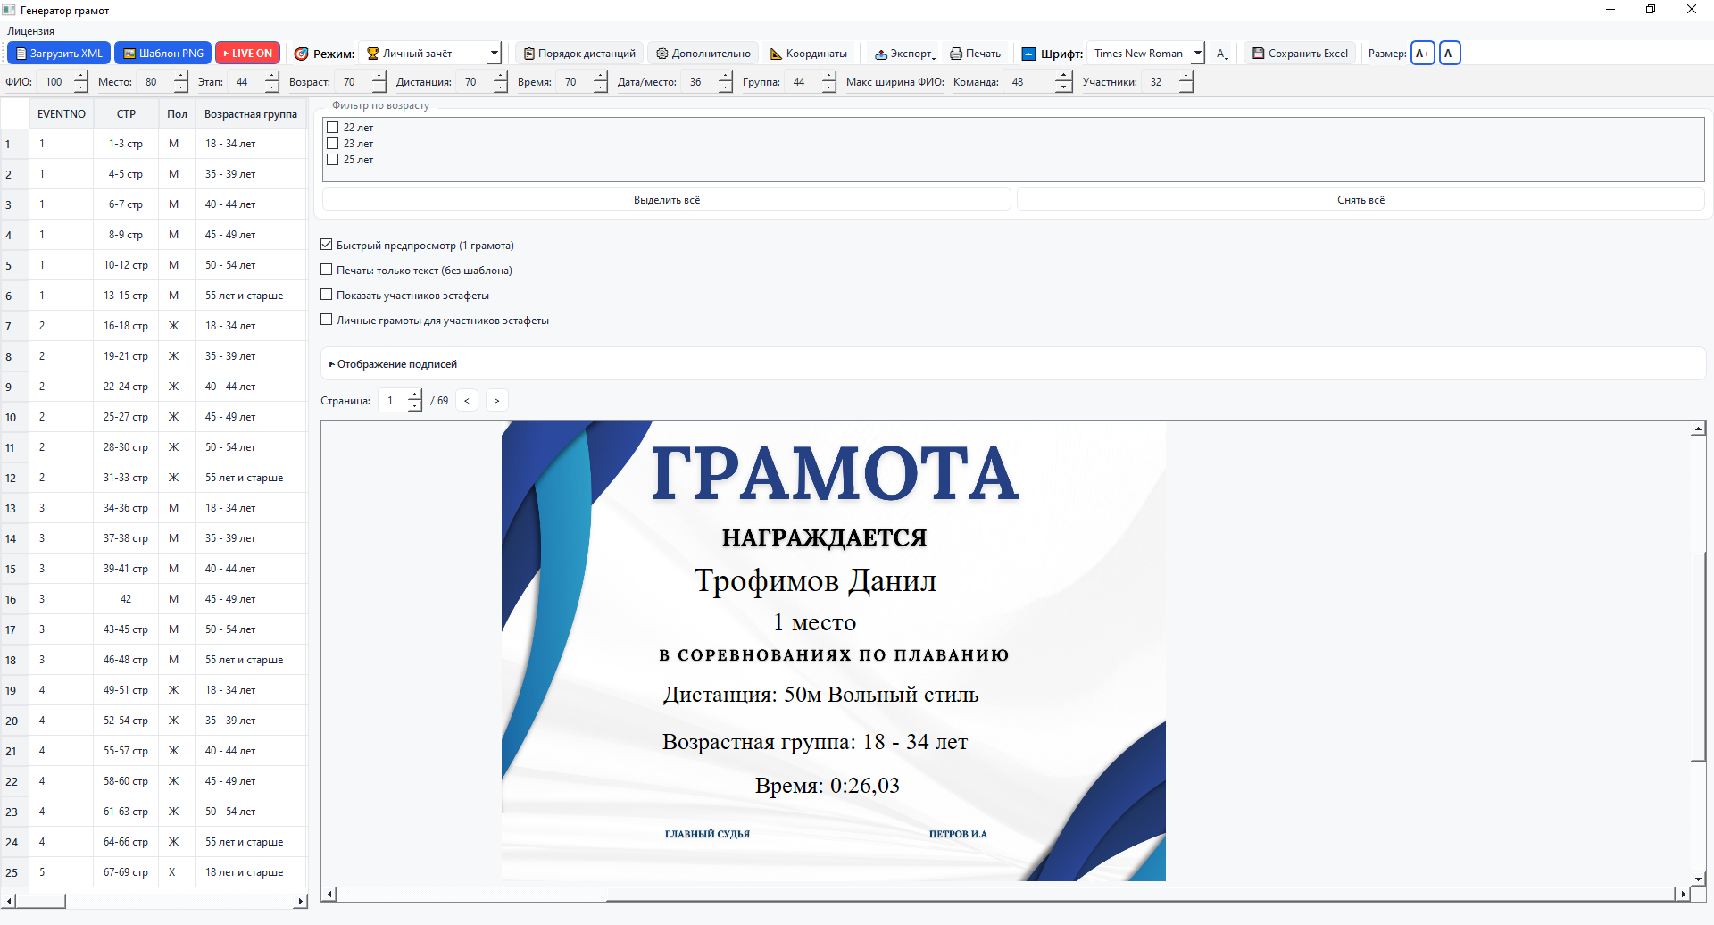Click the Время size spinbox arrows
Image resolution: width=1714 pixels, height=925 pixels.
[x=601, y=82]
